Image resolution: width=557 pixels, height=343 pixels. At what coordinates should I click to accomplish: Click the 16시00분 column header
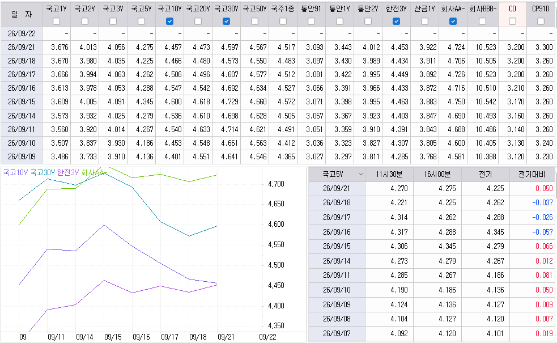(x=437, y=174)
